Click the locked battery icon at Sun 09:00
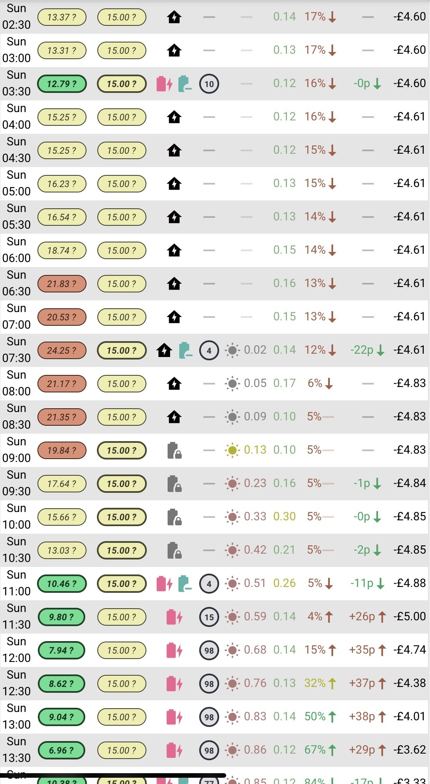This screenshot has width=430, height=784. [x=174, y=450]
